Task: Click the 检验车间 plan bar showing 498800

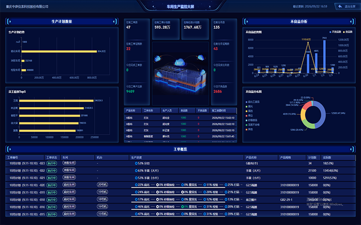Action: 24,70
